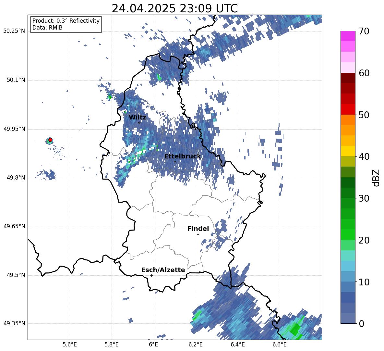Click the 10 tick on the colorbar
This screenshot has width=384, height=351.
pyautogui.click(x=364, y=282)
